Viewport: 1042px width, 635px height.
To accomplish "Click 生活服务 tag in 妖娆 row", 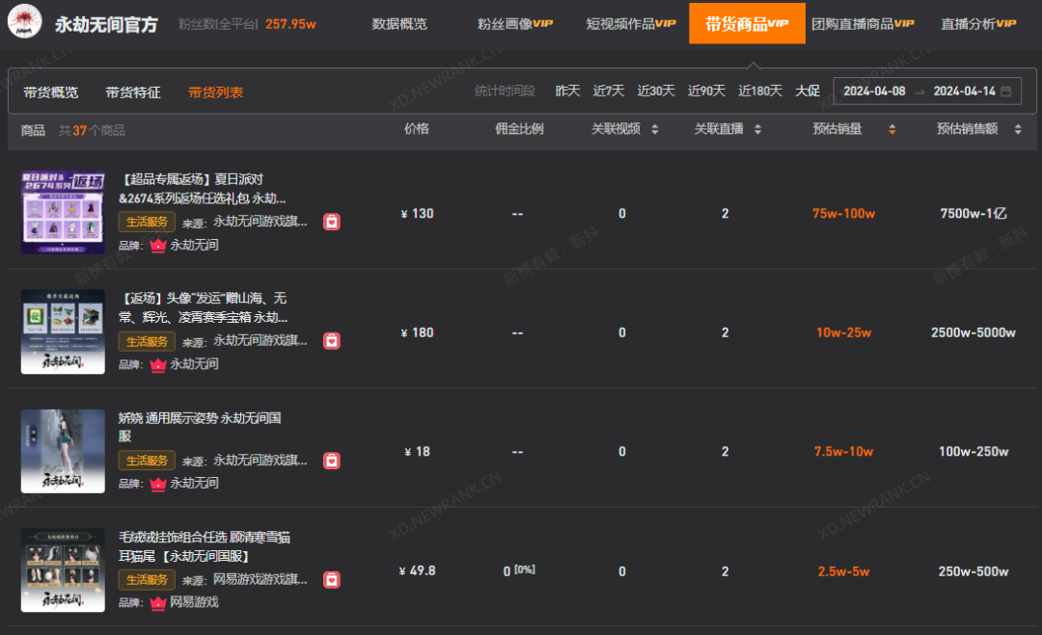I will click(147, 461).
